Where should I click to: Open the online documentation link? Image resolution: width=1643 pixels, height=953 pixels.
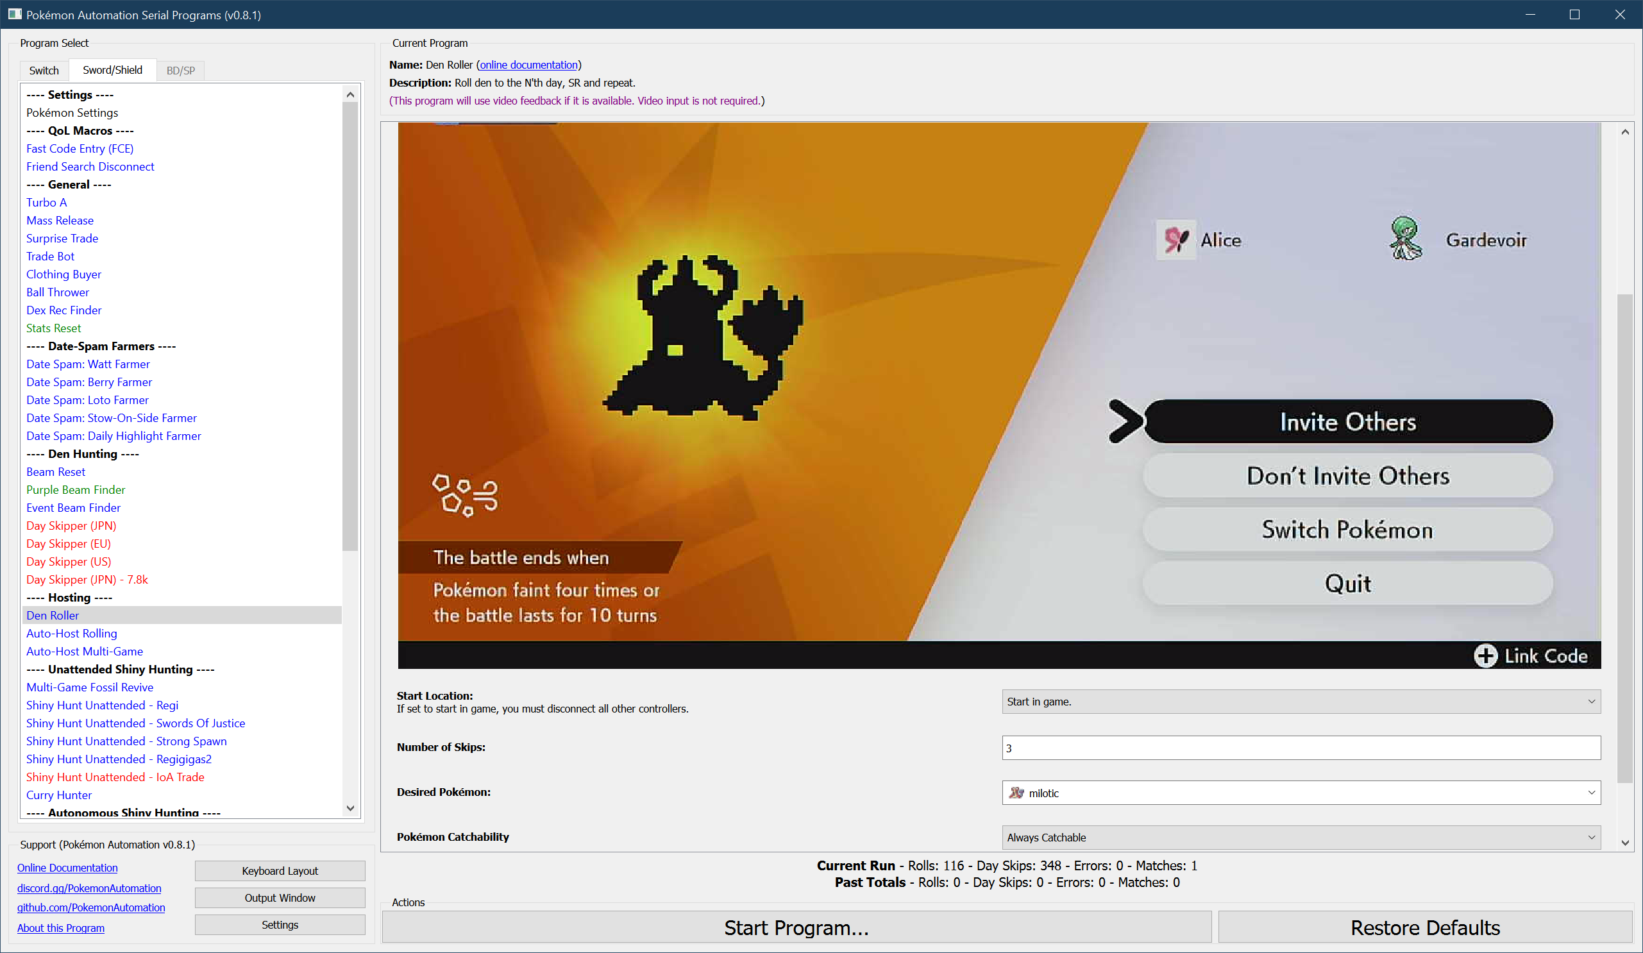(528, 65)
